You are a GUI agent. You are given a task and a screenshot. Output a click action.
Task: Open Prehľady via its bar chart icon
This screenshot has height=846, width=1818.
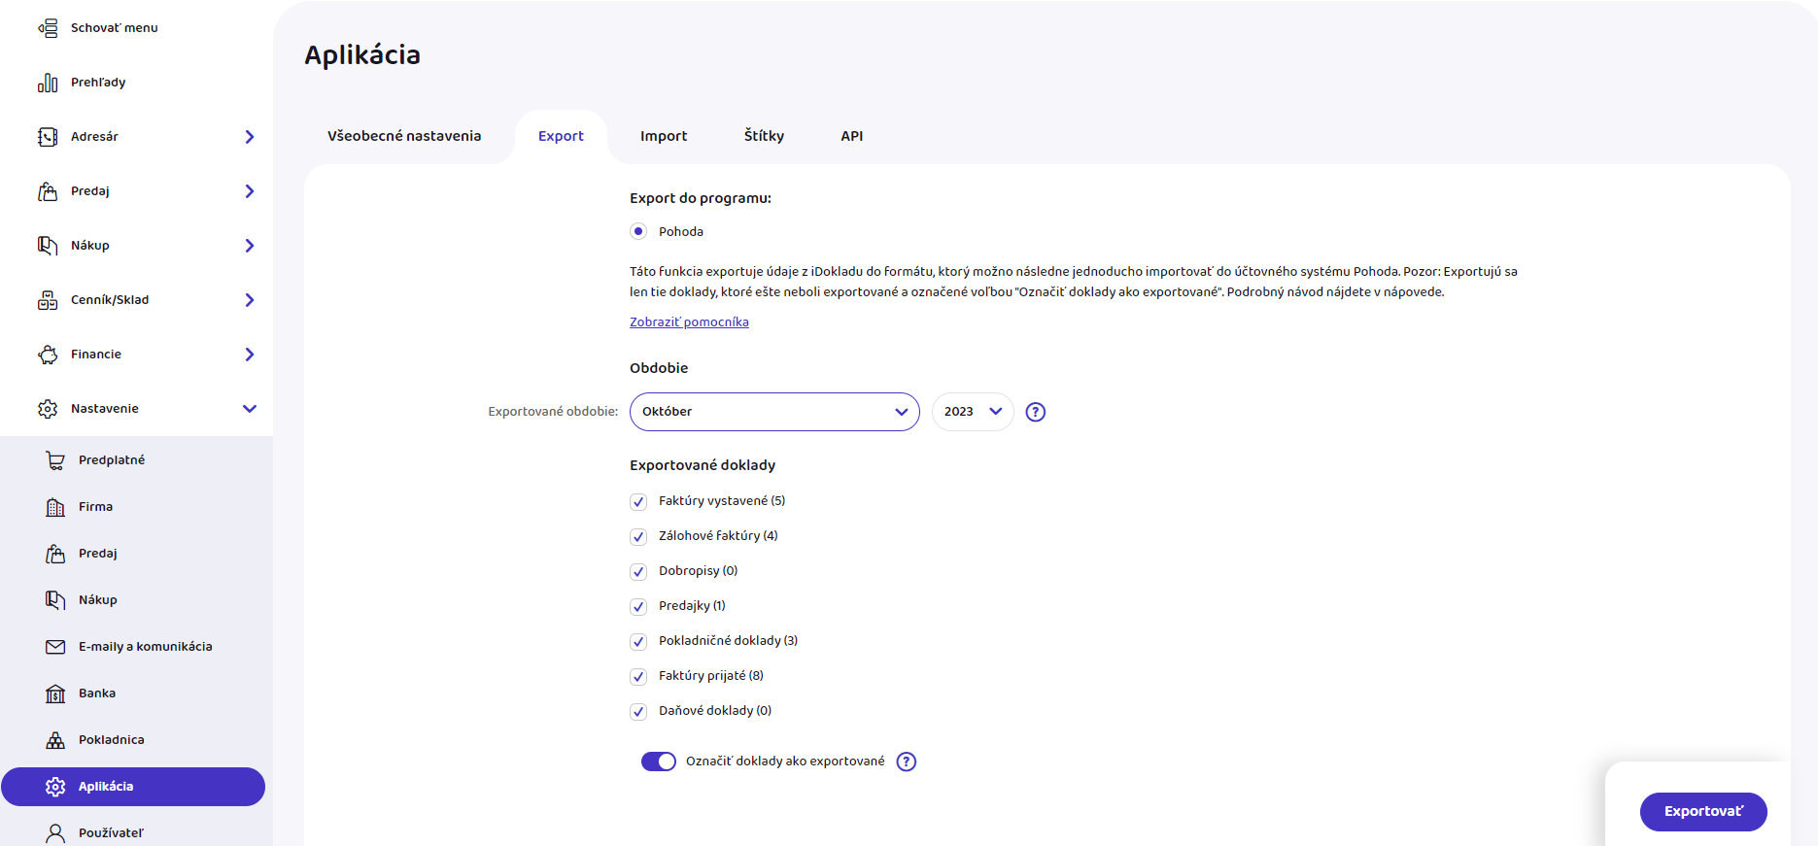pos(48,83)
